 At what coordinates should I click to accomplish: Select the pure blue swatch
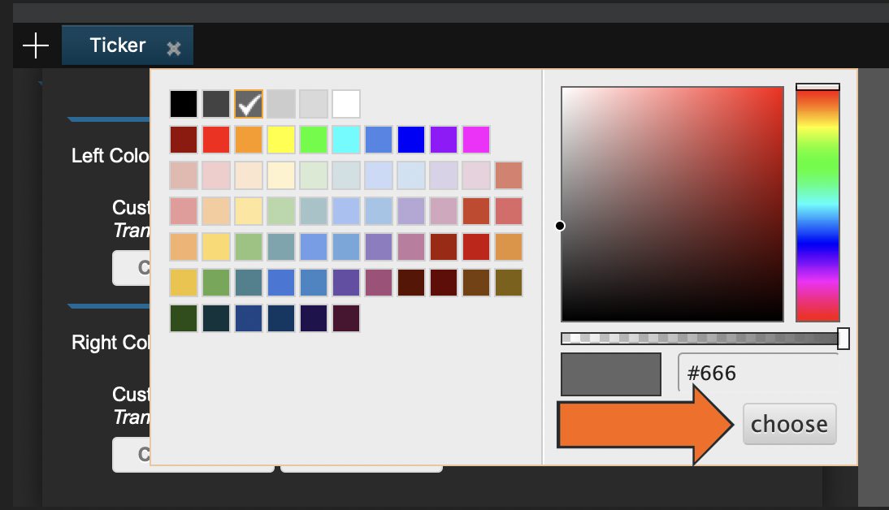(411, 140)
